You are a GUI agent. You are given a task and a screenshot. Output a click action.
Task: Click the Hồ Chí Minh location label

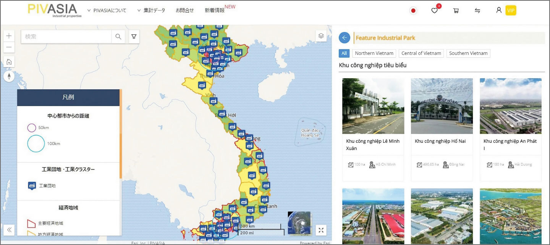[386, 164]
